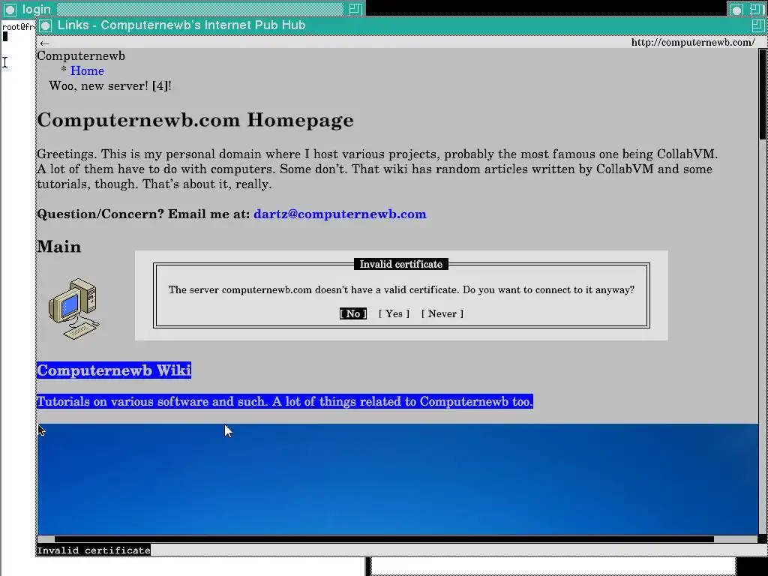
Task: Click the Links window maximize icon
Action: [757, 25]
